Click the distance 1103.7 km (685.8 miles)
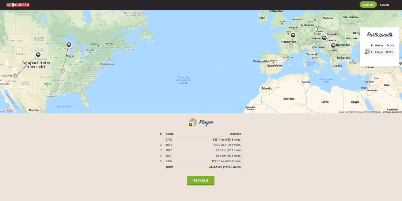The width and height of the screenshot is (402, 201). pyautogui.click(x=226, y=161)
